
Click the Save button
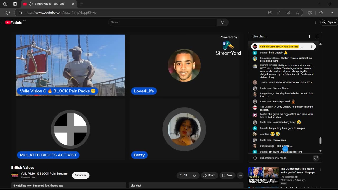pyautogui.click(x=227, y=175)
